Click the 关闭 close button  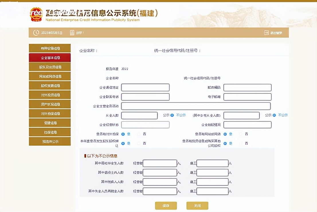(197, 206)
